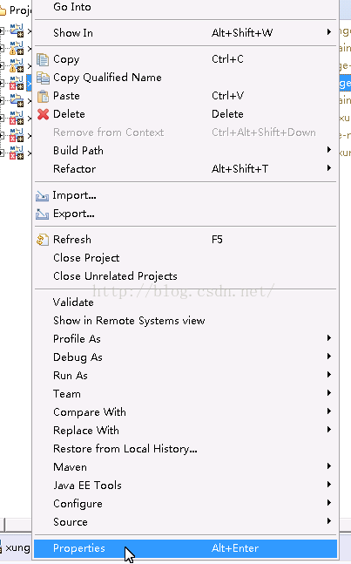Click the Paste clipboard icon
Viewport: 351px width, 564px height.
[43, 96]
